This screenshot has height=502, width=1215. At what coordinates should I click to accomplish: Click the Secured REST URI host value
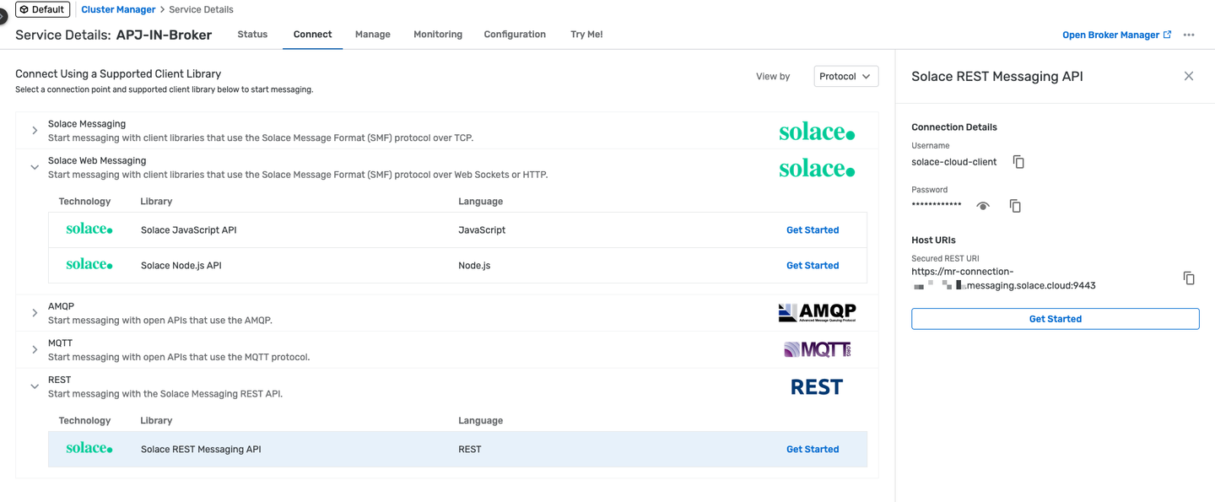coord(1003,278)
